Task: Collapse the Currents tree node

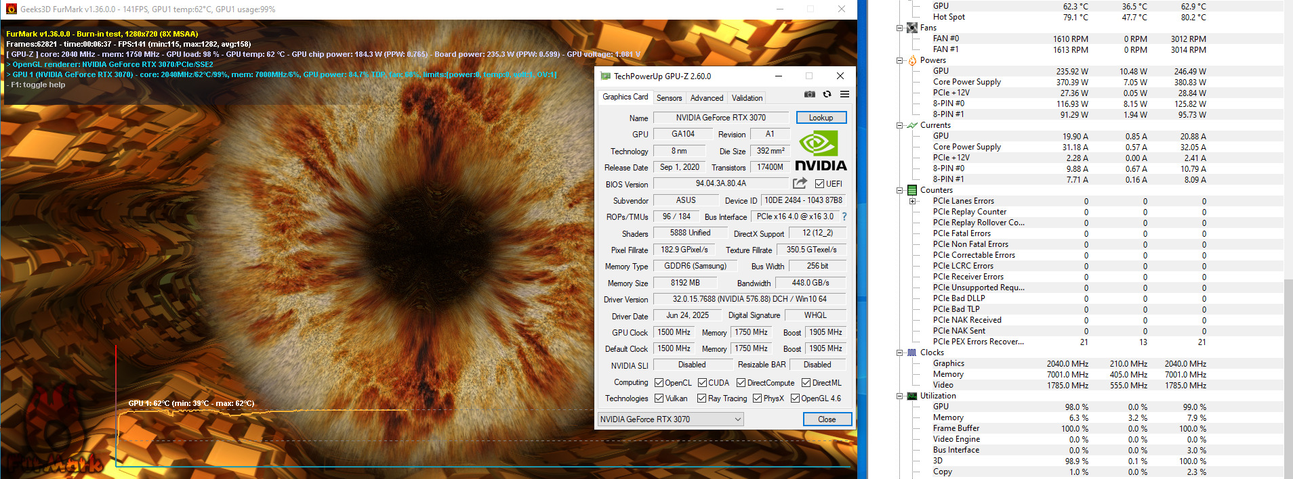Action: [x=899, y=125]
